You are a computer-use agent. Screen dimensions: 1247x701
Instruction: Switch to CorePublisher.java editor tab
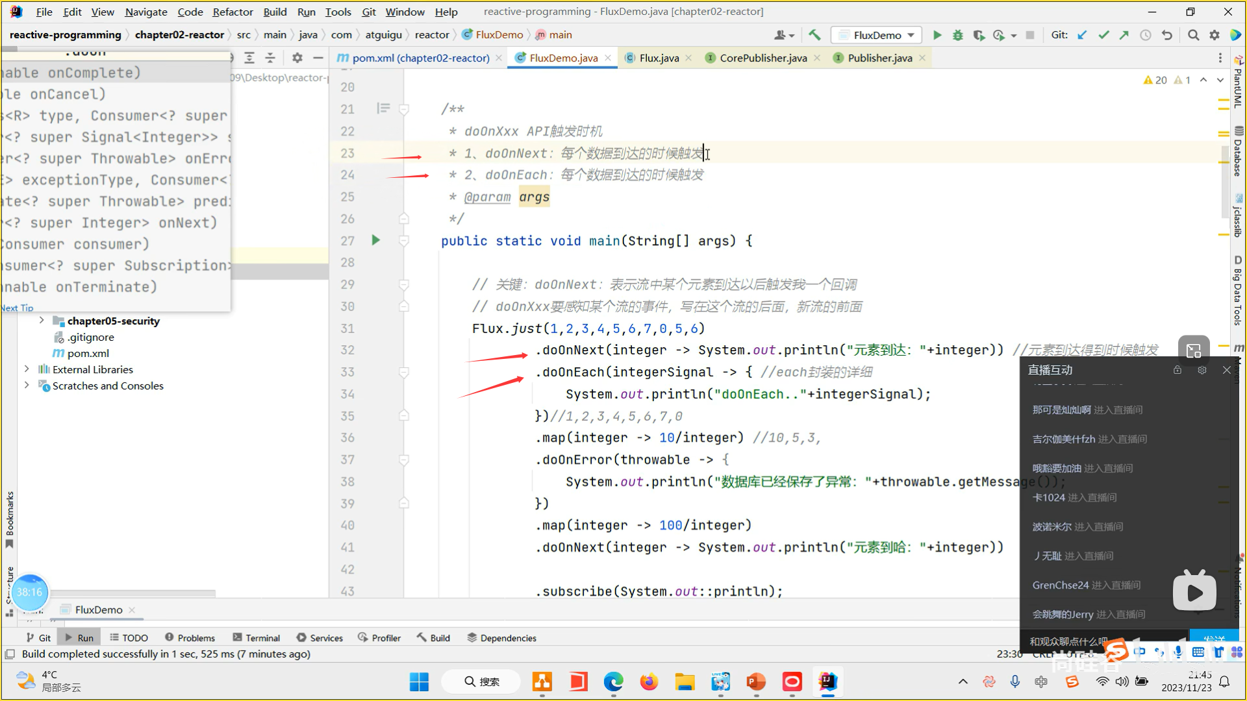[x=763, y=58]
